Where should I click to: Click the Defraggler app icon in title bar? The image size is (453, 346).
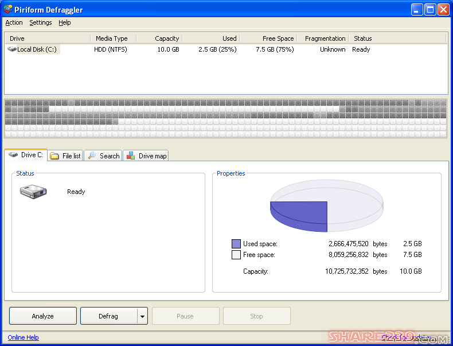(8, 9)
